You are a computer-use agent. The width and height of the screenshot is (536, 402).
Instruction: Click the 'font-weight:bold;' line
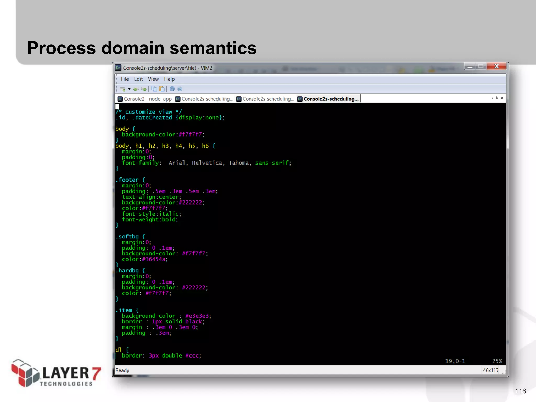tap(150, 220)
